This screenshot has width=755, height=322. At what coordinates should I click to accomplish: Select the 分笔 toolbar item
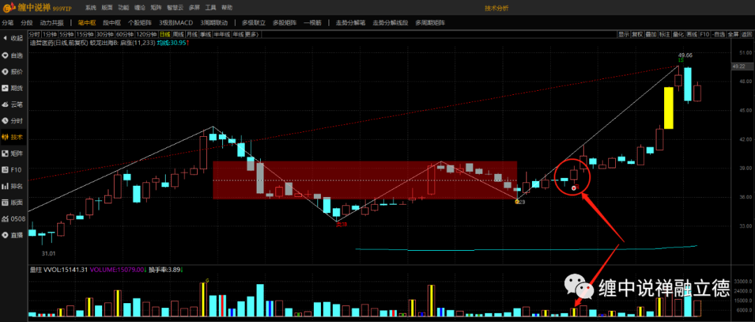pyautogui.click(x=8, y=22)
